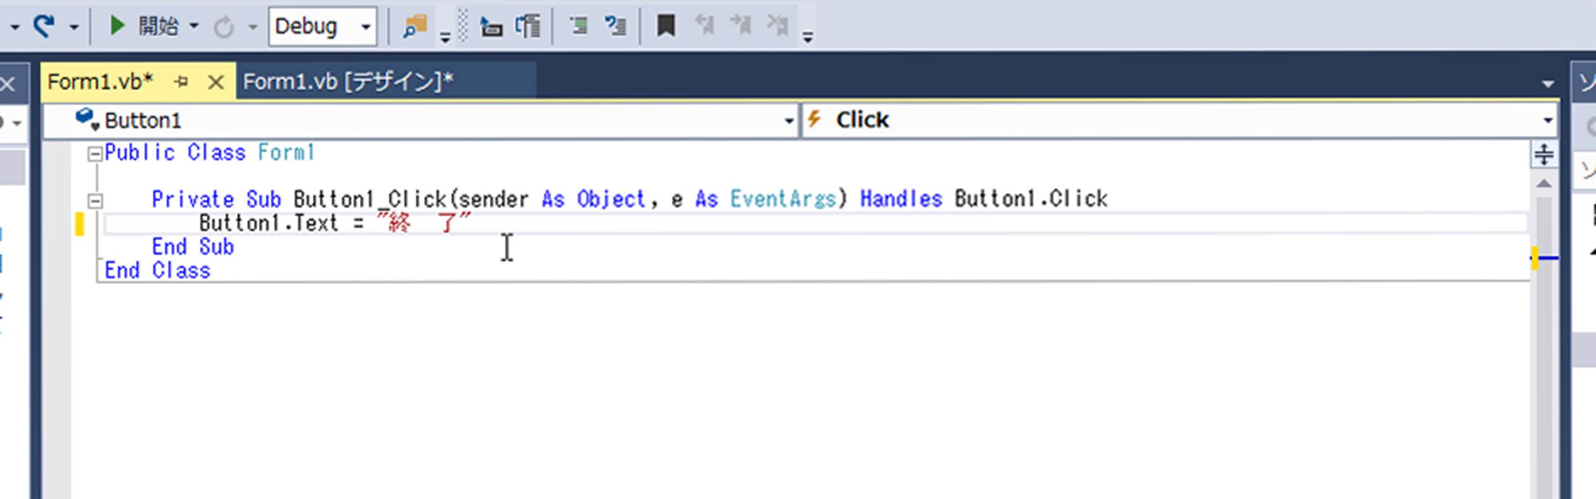The height and width of the screenshot is (499, 1596).
Task: Collapse the Button1_Click Sub block
Action: 95,201
